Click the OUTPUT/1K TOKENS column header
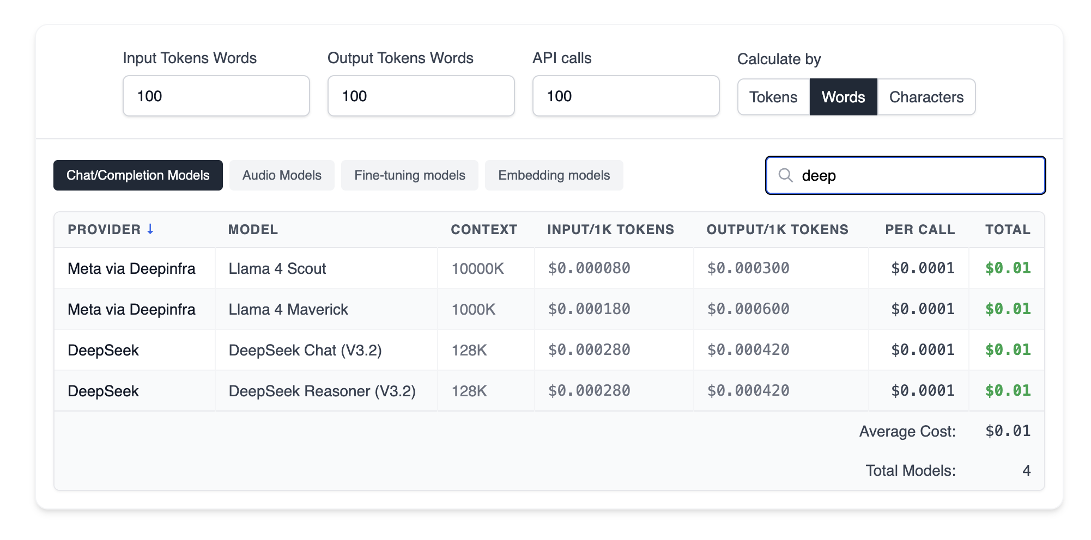 click(x=778, y=229)
